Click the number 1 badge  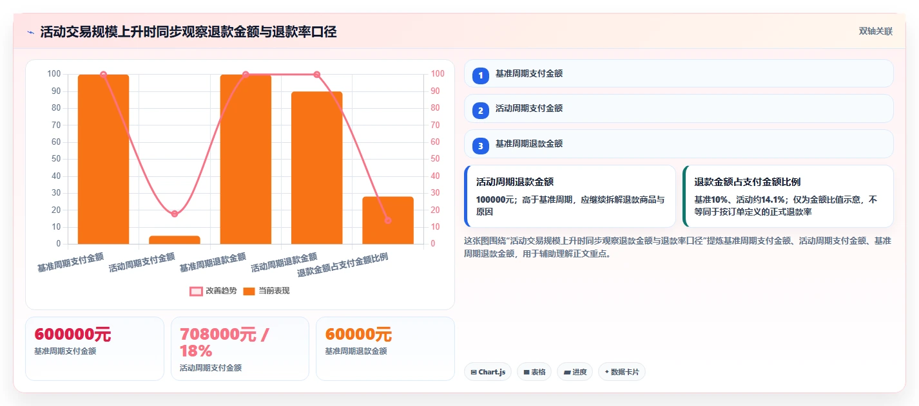click(481, 76)
